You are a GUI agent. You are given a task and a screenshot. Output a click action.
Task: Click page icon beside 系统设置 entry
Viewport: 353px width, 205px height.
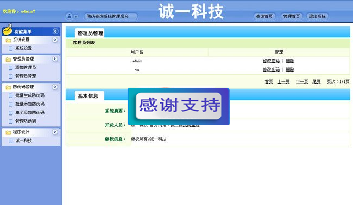10,48
